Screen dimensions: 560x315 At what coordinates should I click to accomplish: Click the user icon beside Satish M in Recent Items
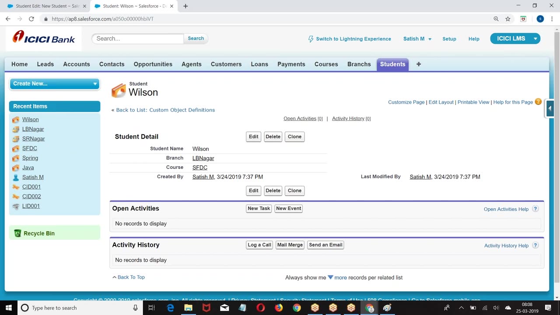coord(16,177)
